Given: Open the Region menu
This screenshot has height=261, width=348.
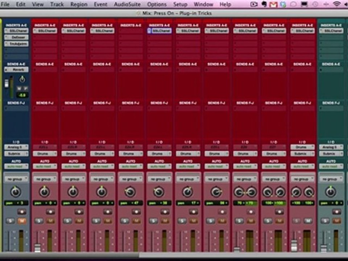Looking at the screenshot, I should tap(79, 4).
